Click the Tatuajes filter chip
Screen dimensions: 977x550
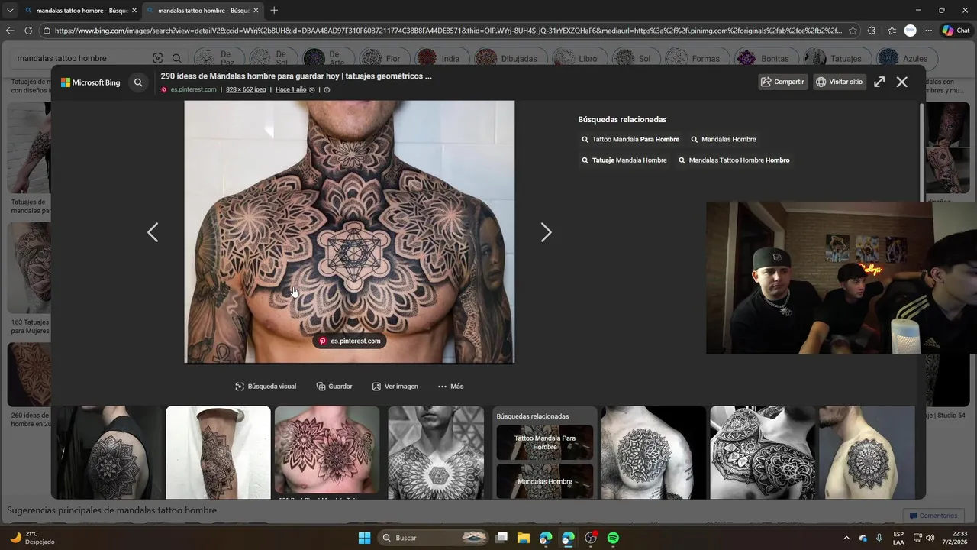point(837,58)
